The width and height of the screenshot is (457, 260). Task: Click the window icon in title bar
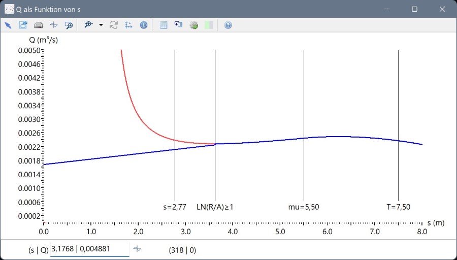(9, 9)
